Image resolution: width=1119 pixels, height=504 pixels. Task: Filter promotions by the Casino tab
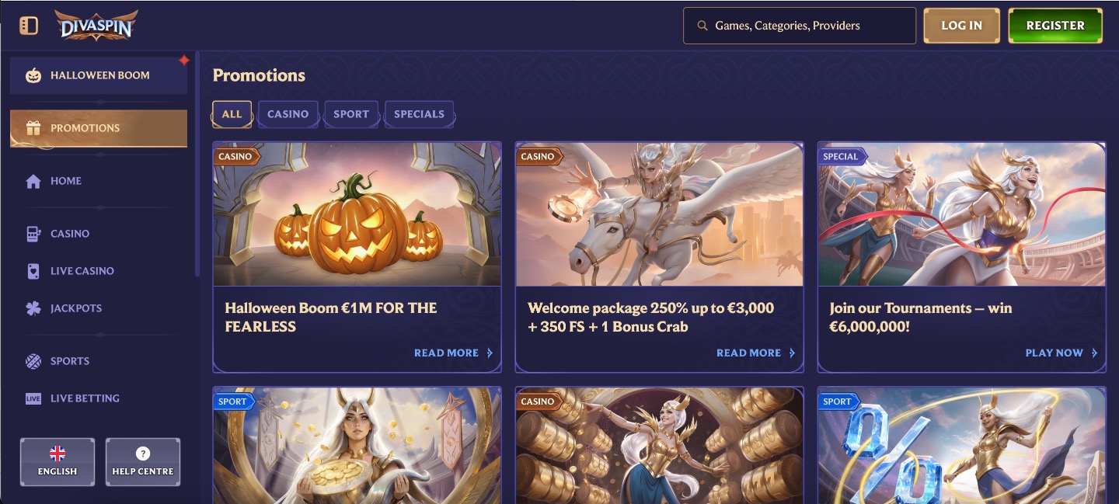tap(288, 114)
